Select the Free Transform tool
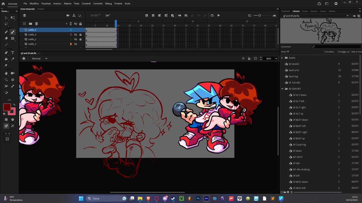 13,18
